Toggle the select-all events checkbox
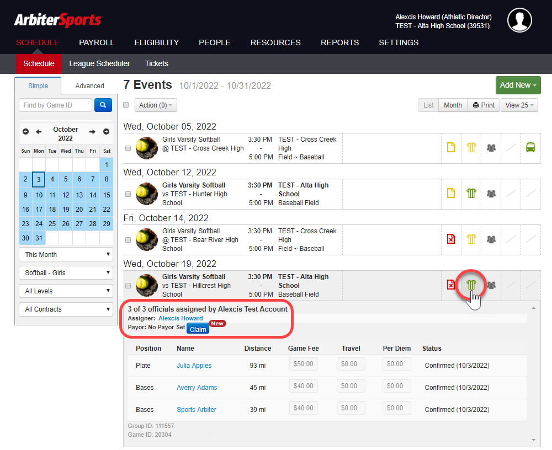Image resolution: width=552 pixels, height=450 pixels. point(126,105)
